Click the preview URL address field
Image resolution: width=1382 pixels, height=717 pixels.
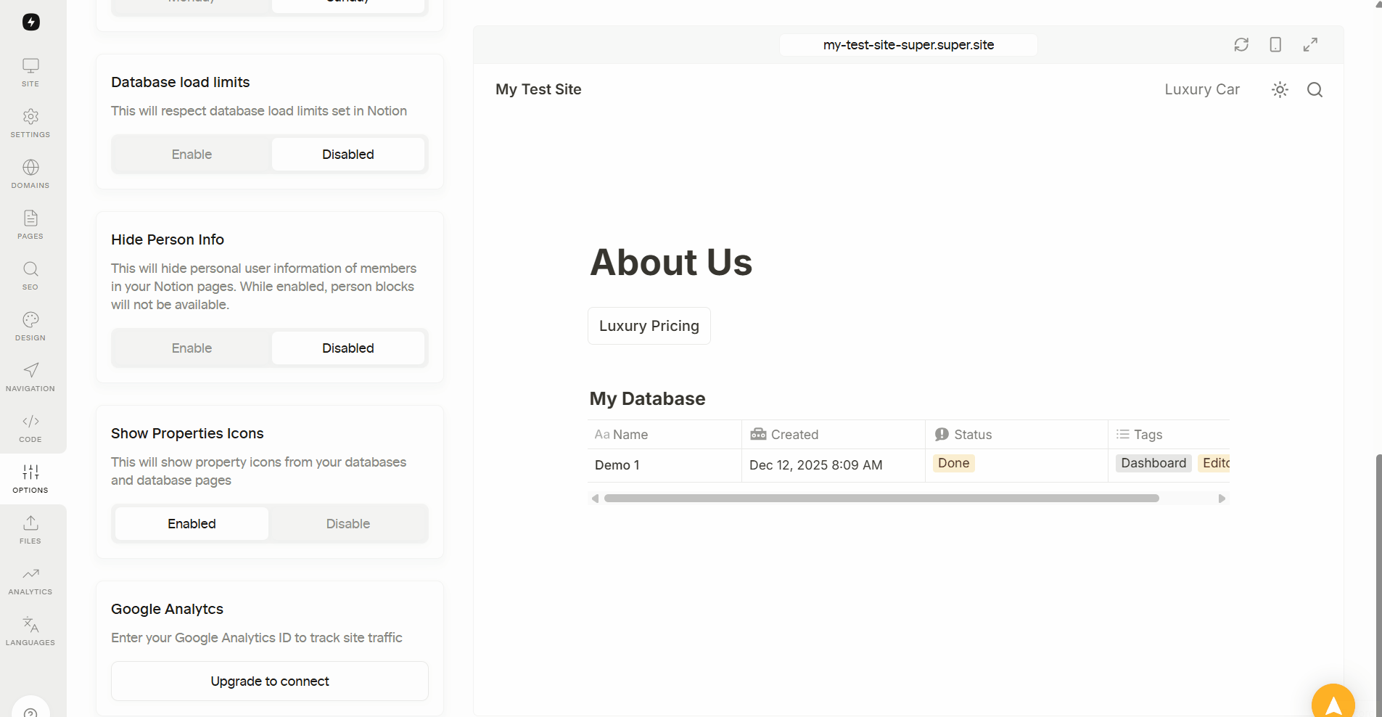pos(908,45)
